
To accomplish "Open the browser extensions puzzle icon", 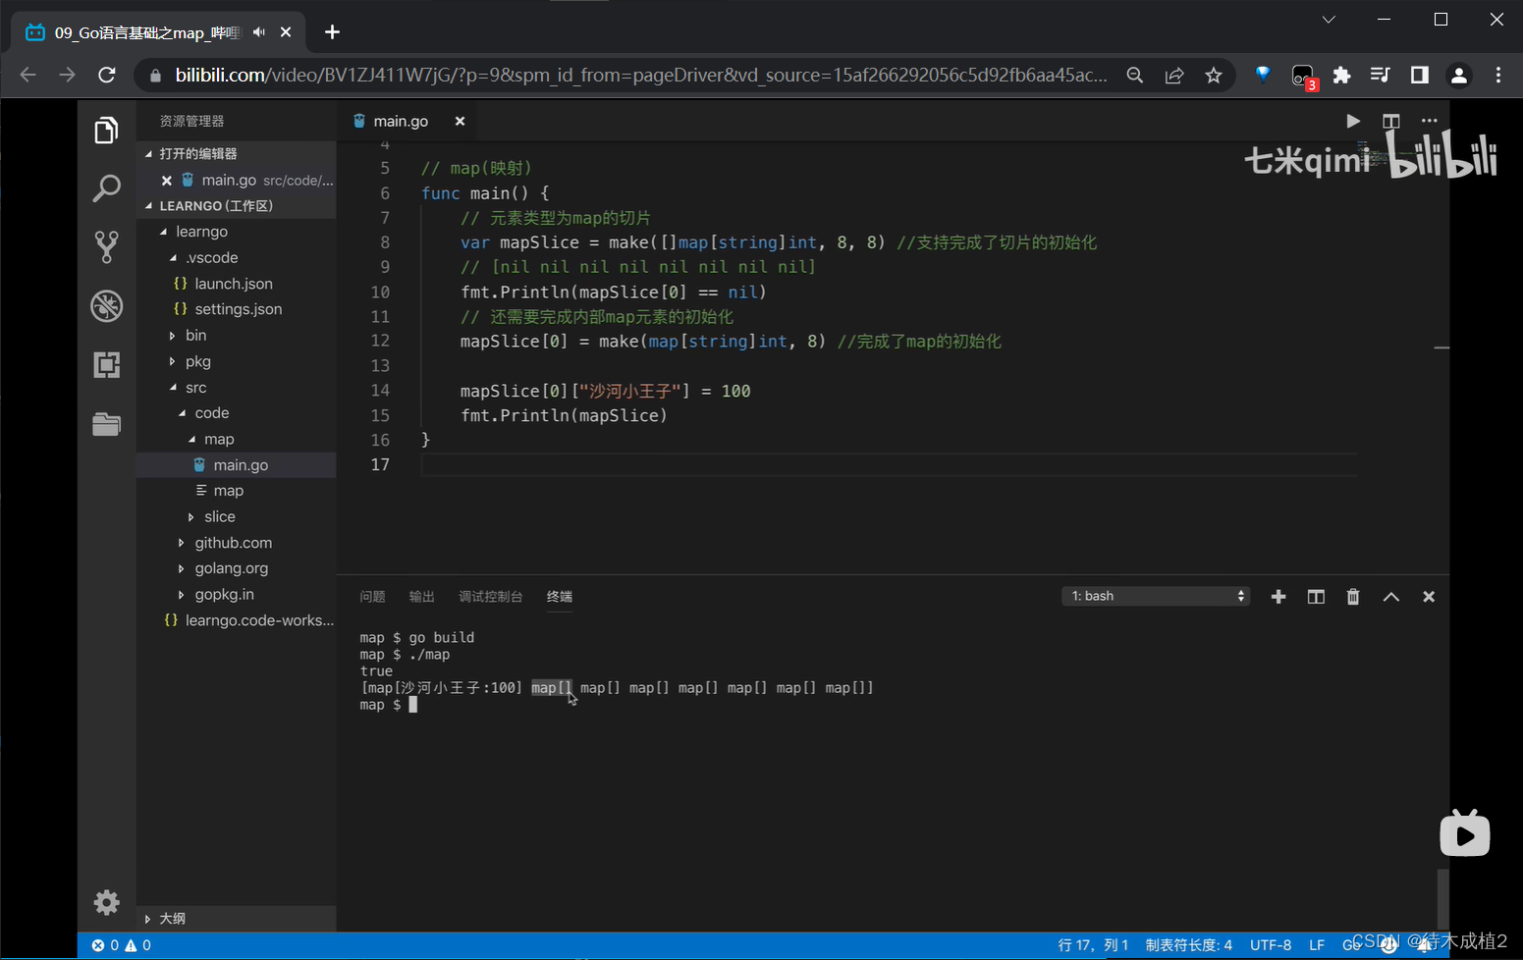I will (1341, 76).
